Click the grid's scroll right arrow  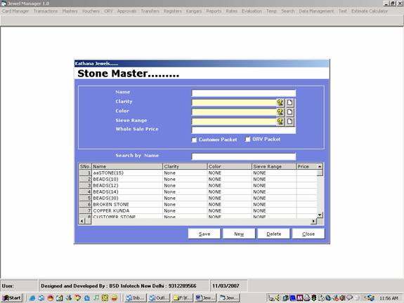click(x=313, y=221)
